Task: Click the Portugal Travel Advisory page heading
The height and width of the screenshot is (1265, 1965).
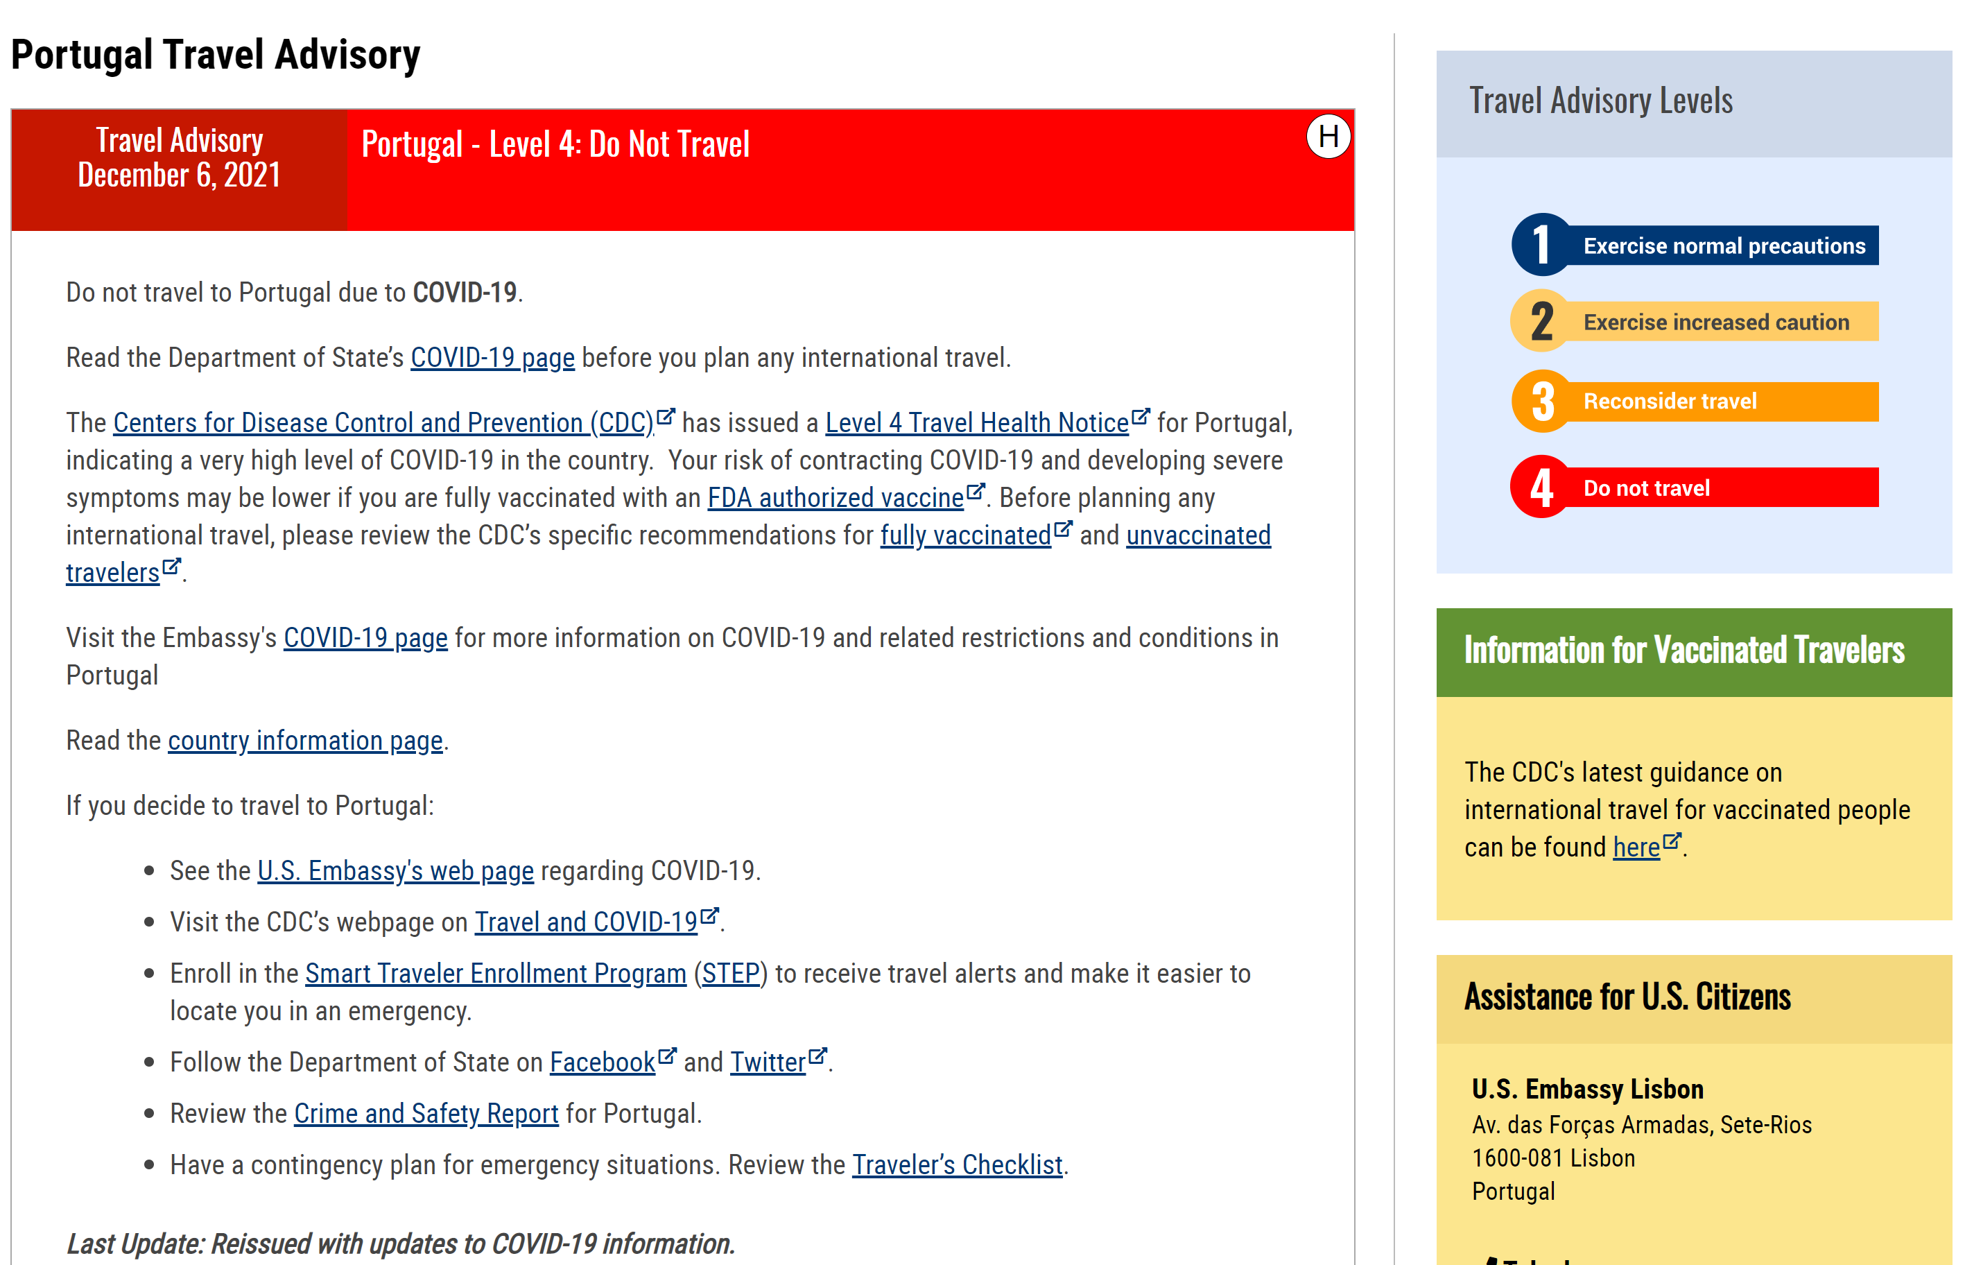Action: point(215,55)
